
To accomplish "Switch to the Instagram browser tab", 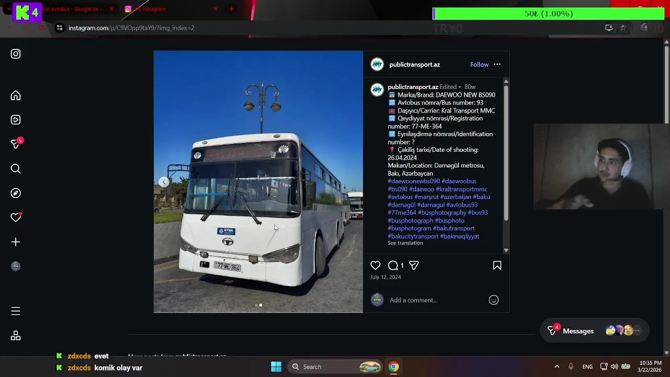I will (x=171, y=9).
